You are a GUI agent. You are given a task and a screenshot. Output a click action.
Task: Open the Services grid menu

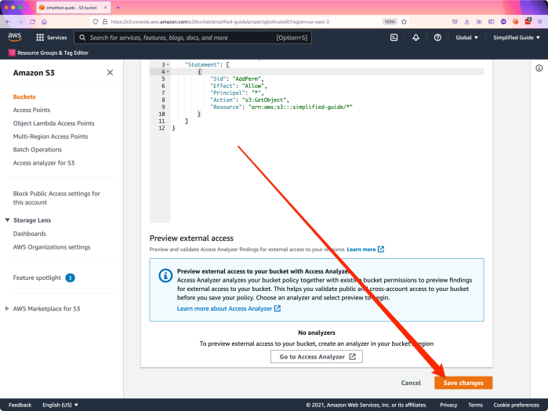(52, 38)
